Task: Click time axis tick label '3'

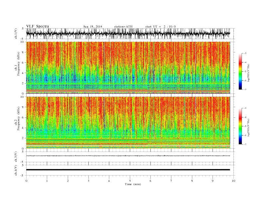Action: click(x=88, y=181)
